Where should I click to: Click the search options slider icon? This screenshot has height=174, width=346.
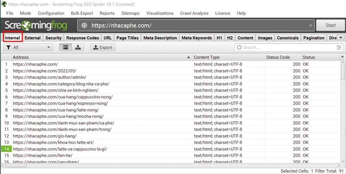coord(339,47)
